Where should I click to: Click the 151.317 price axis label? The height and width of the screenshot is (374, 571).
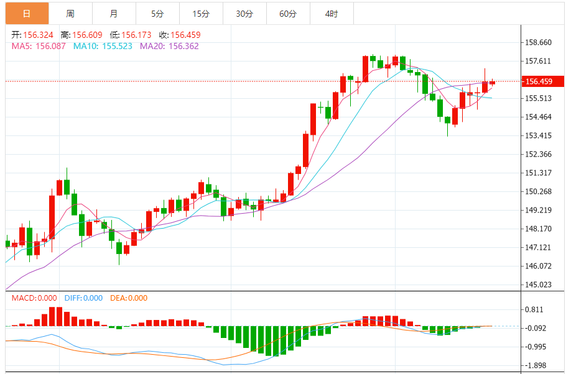538,173
